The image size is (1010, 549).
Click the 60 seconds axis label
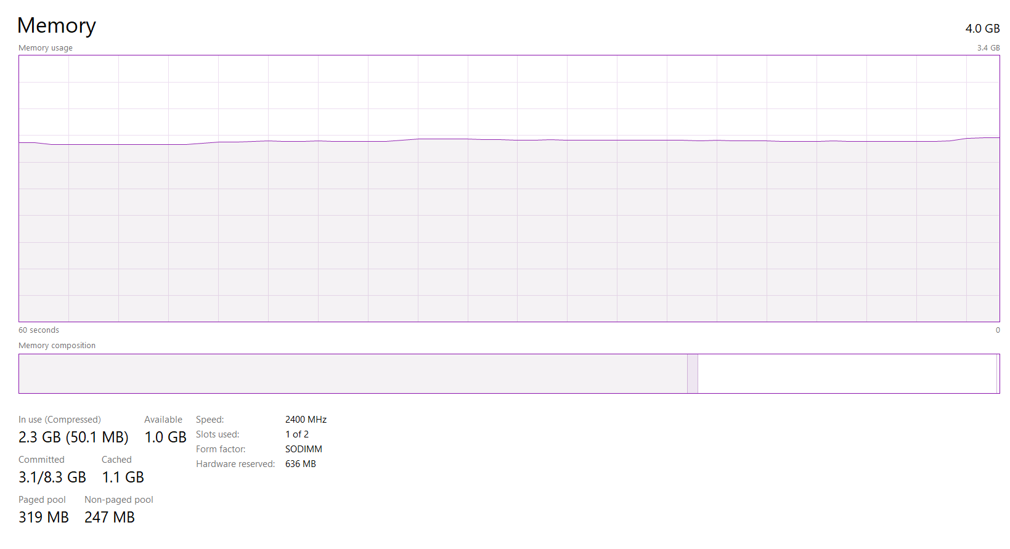click(39, 330)
